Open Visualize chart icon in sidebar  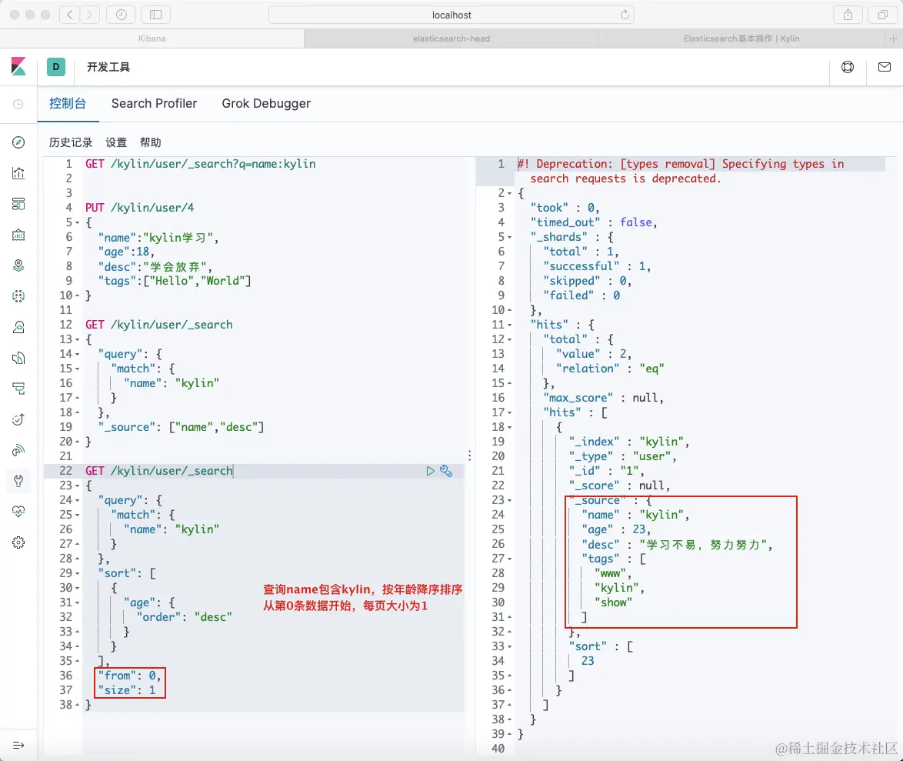click(18, 173)
